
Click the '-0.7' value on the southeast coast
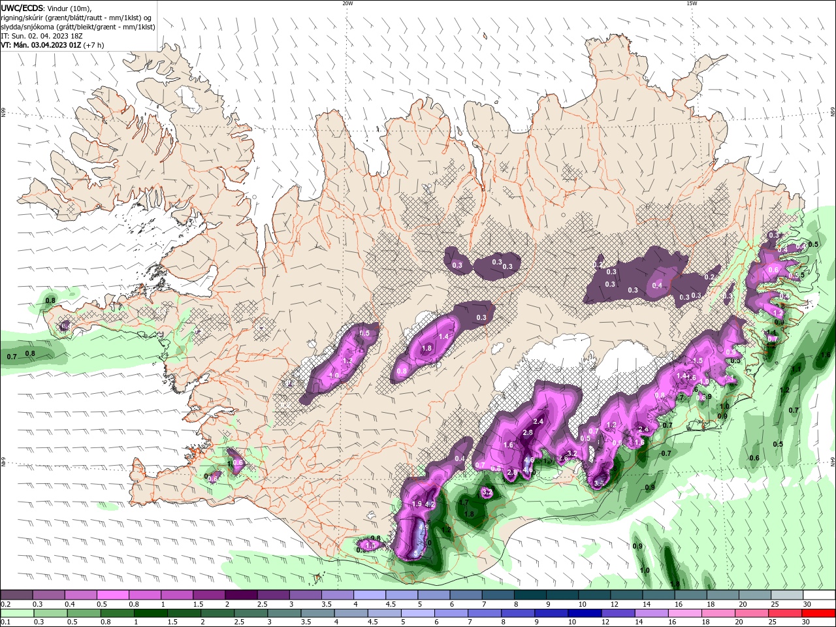click(666, 453)
